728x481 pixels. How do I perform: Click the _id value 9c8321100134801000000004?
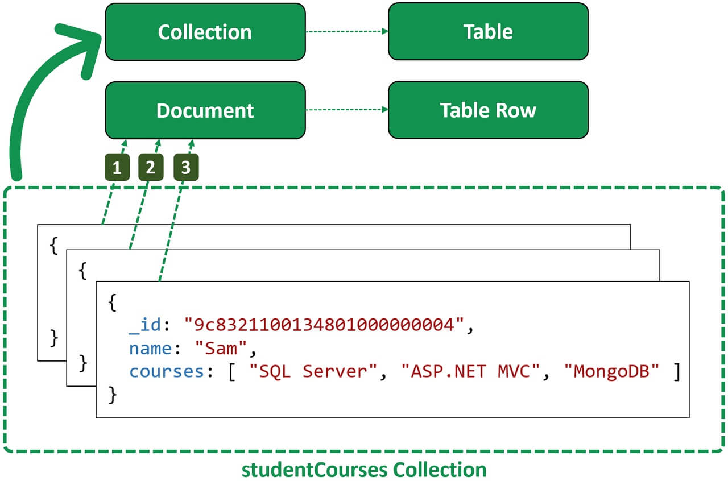pos(325,325)
